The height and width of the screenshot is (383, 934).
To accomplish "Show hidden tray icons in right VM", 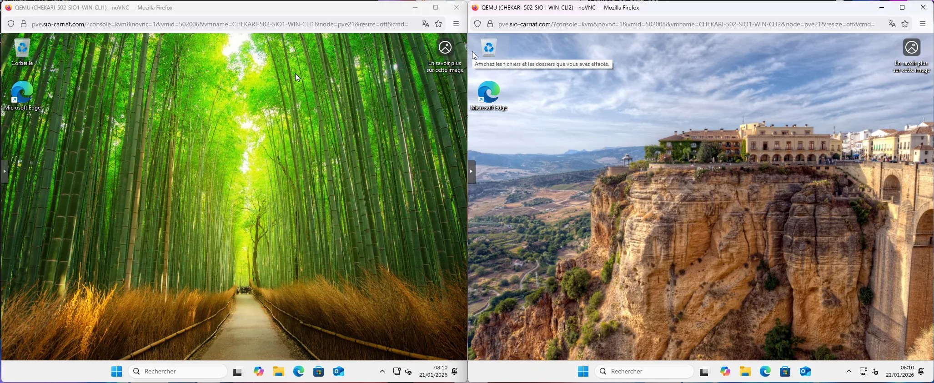I will [x=849, y=372].
